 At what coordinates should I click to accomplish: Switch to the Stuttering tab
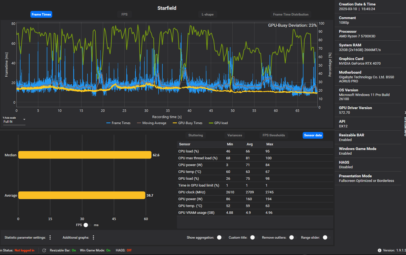tap(195, 135)
